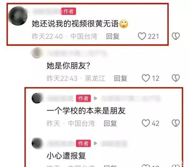Dislike the comment '她是你朋友?'
The height and width of the screenshot is (167, 190).
[176, 78]
